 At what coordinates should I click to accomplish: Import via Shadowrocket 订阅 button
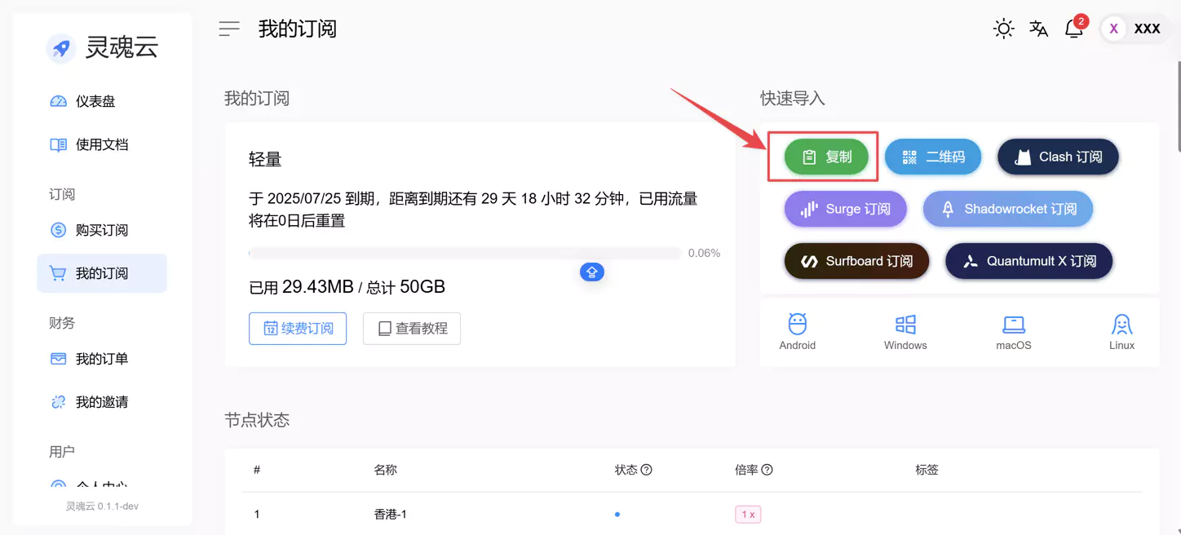1007,209
